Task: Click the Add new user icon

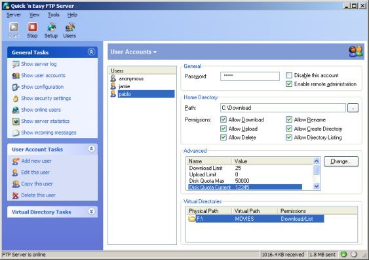Action: [x=16, y=161]
